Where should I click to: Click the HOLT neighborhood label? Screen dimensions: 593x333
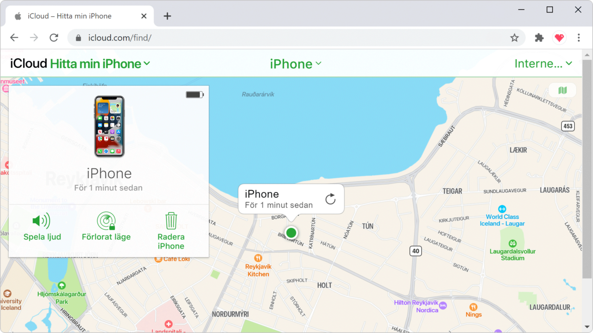coord(324,285)
